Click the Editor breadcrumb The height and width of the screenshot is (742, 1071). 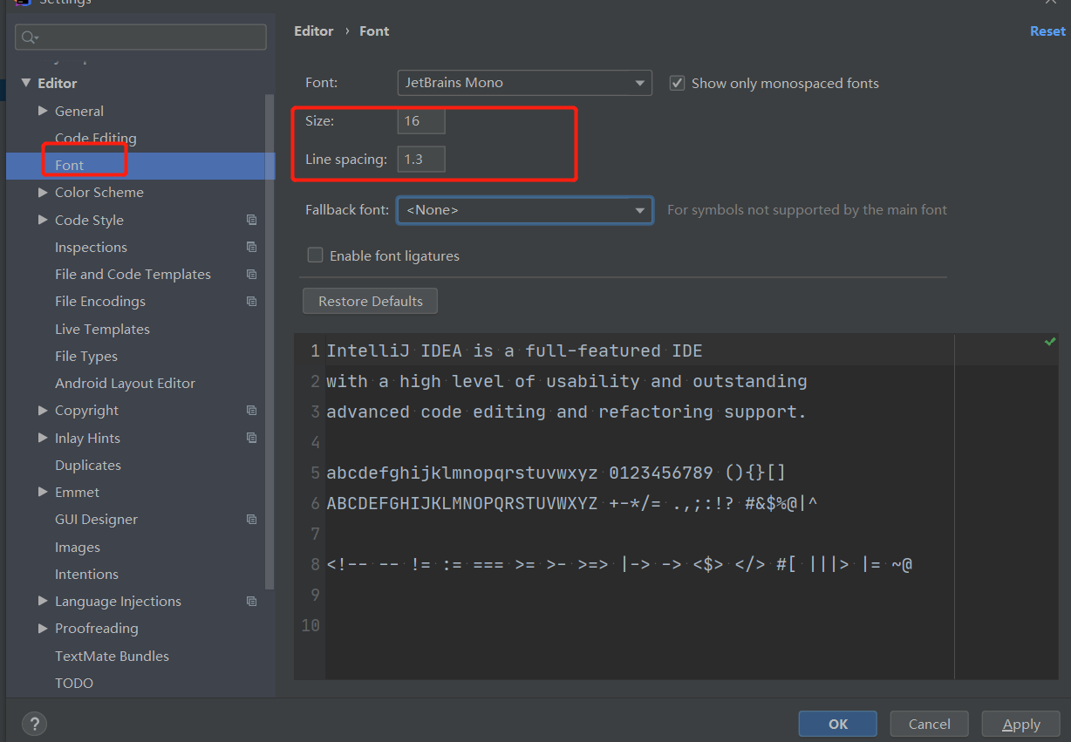(x=314, y=31)
